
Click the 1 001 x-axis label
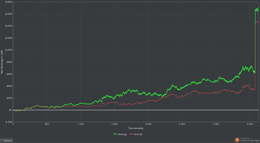(x=81, y=124)
